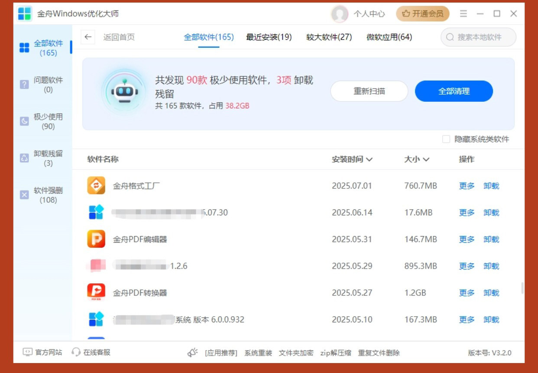Open 更多 options for 金舟PDF编辑器
Screen dimensions: 538x373
[467, 240]
